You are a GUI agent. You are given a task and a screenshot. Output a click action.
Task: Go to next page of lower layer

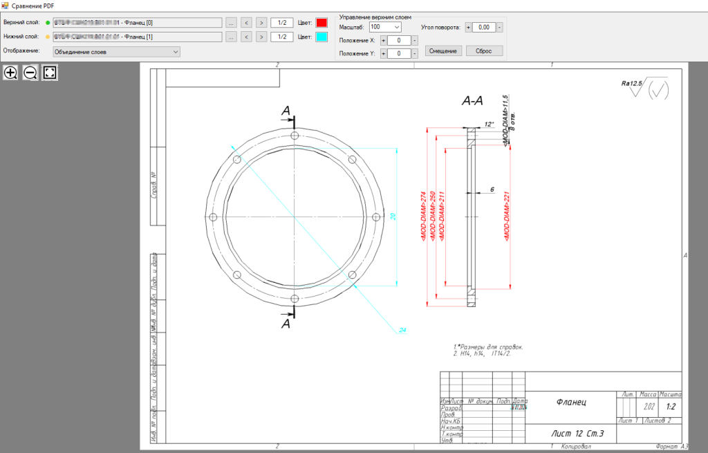coord(261,37)
